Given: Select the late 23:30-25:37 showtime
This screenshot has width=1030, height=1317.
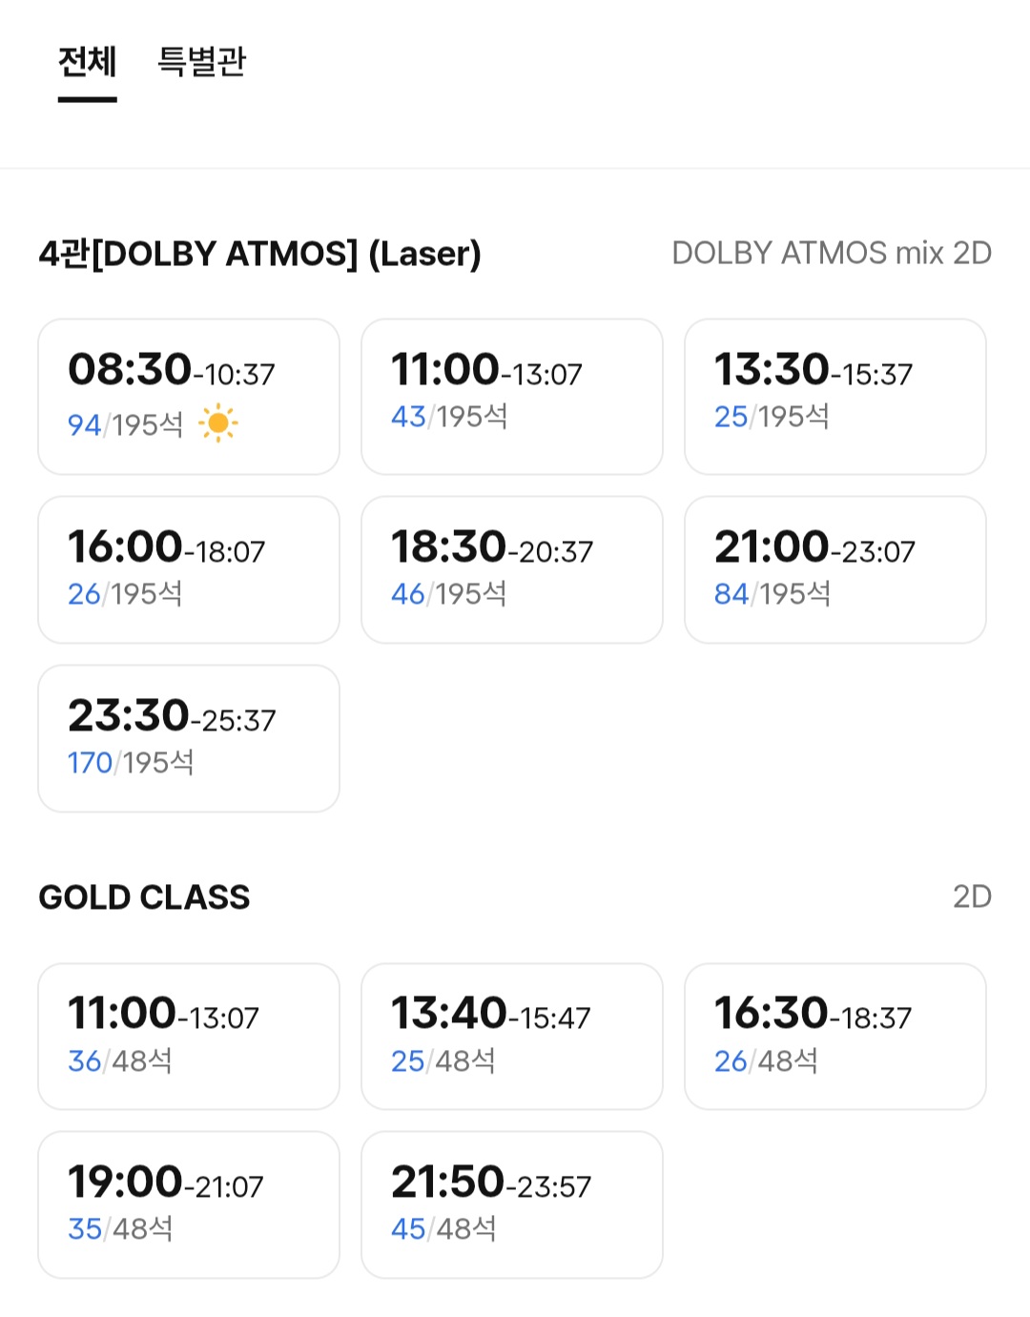Looking at the screenshot, I should click(x=189, y=738).
